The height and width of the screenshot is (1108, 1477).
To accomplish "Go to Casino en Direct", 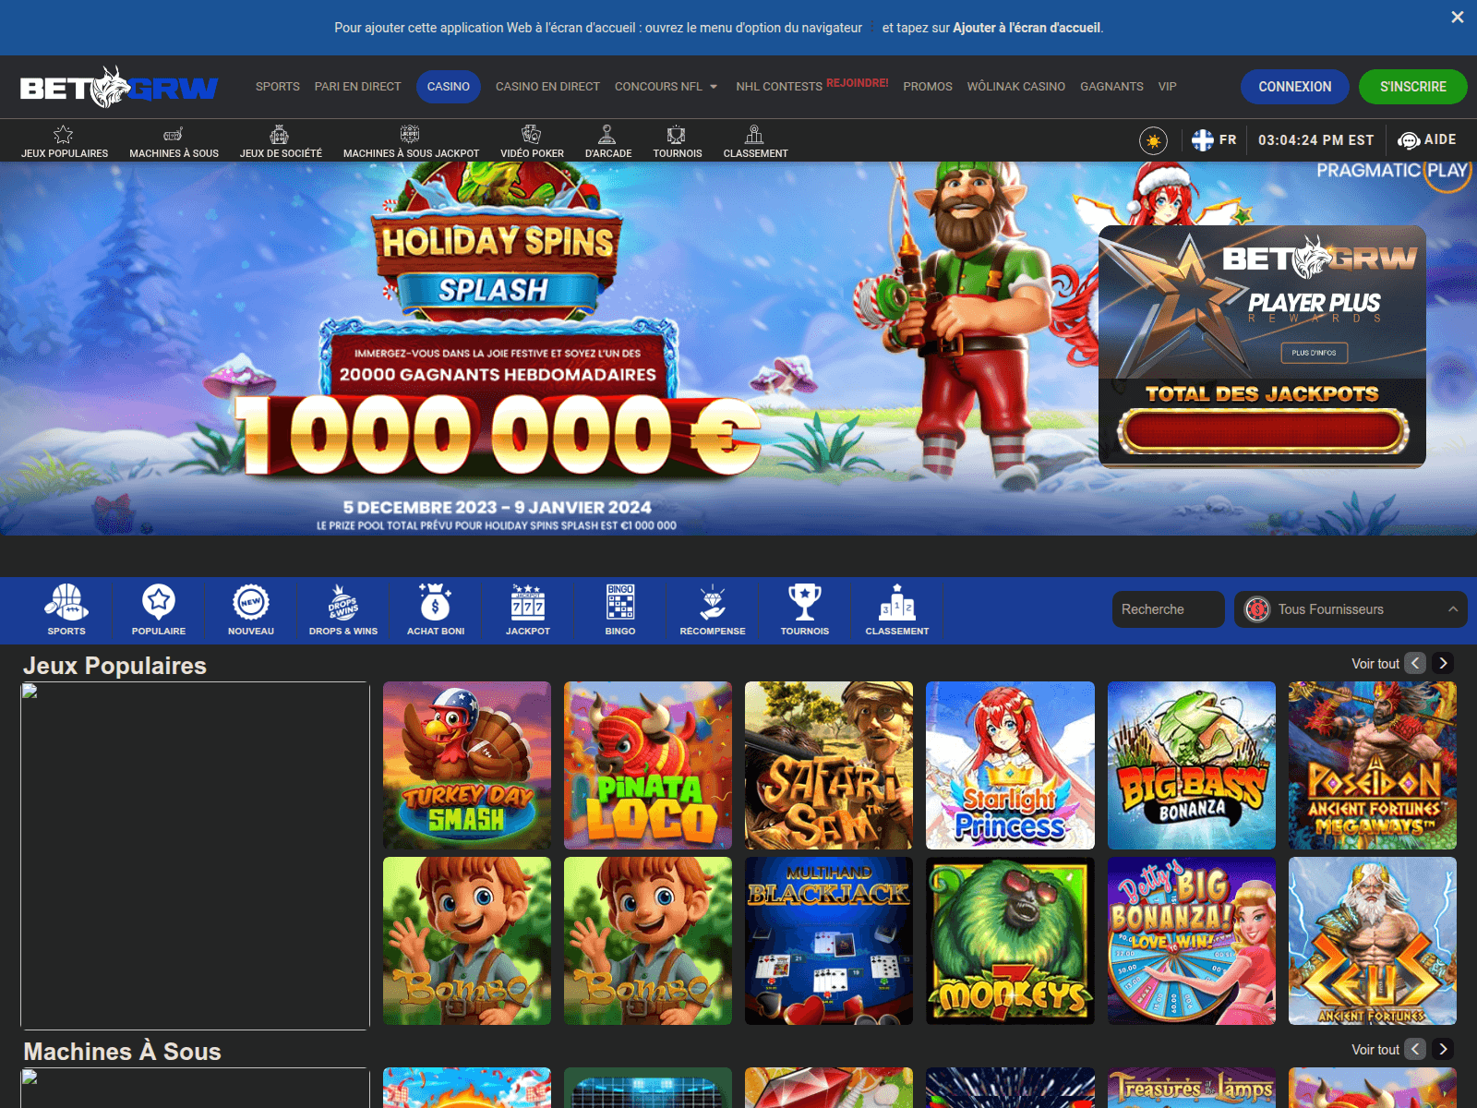I will [x=547, y=87].
